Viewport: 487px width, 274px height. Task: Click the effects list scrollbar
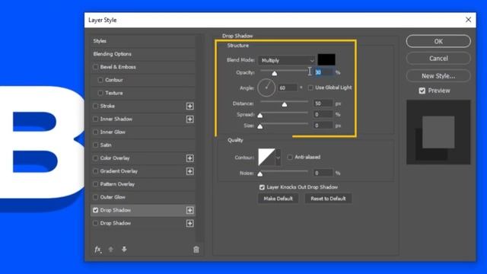pyautogui.click(x=200, y=139)
